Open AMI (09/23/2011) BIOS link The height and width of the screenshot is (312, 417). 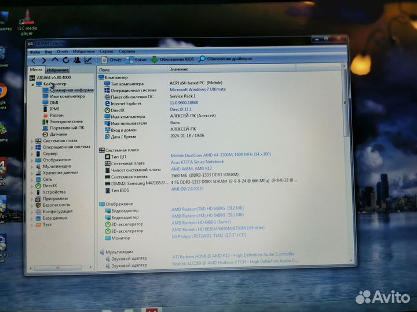pyautogui.click(x=187, y=189)
